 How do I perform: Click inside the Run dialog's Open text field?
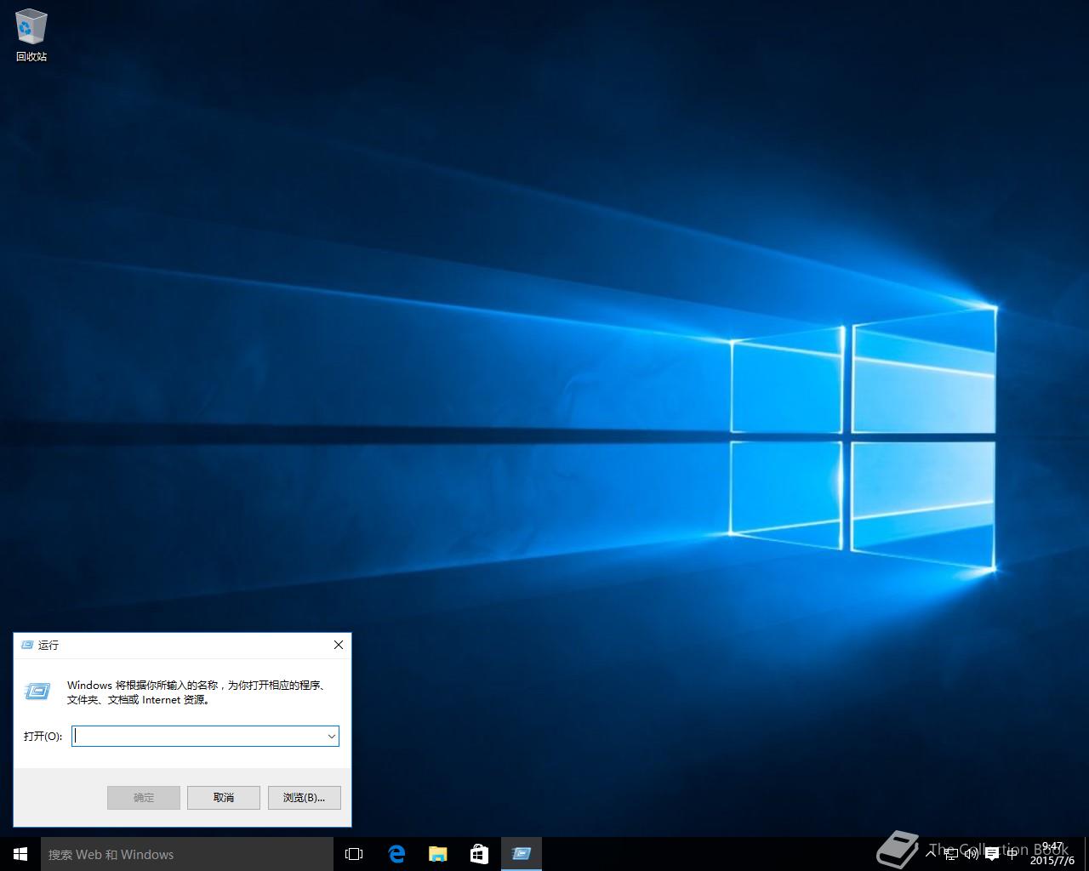(199, 736)
